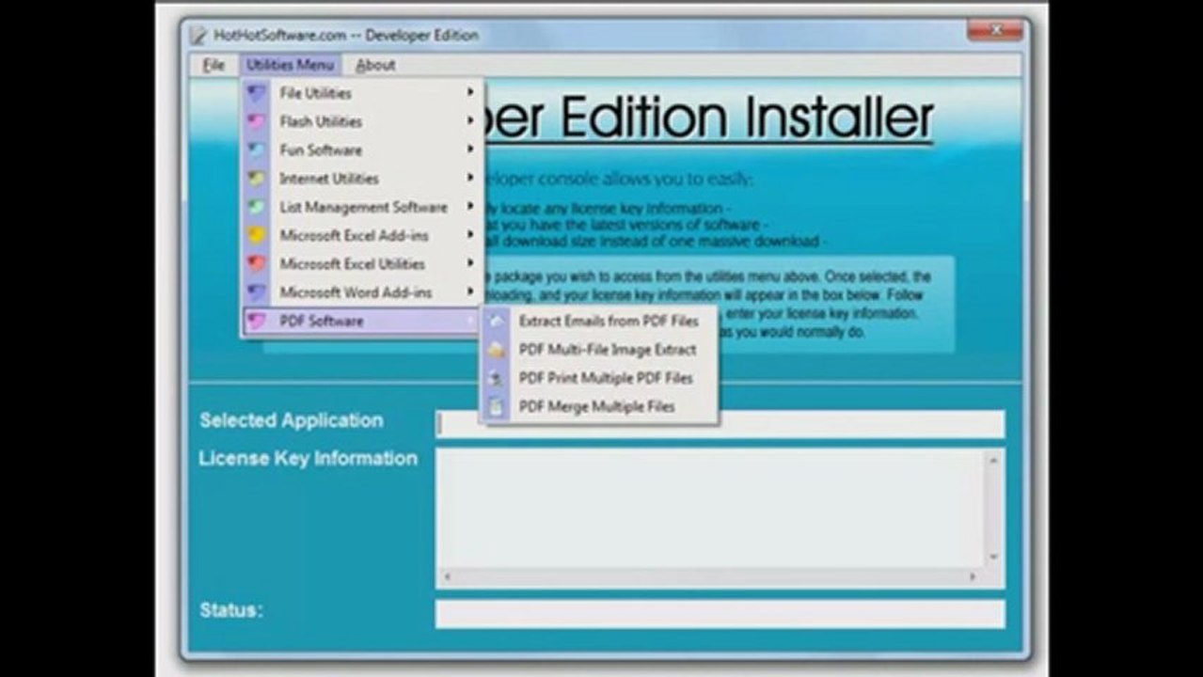Open the About menu
Image resolution: width=1203 pixels, height=677 pixels.
375,65
